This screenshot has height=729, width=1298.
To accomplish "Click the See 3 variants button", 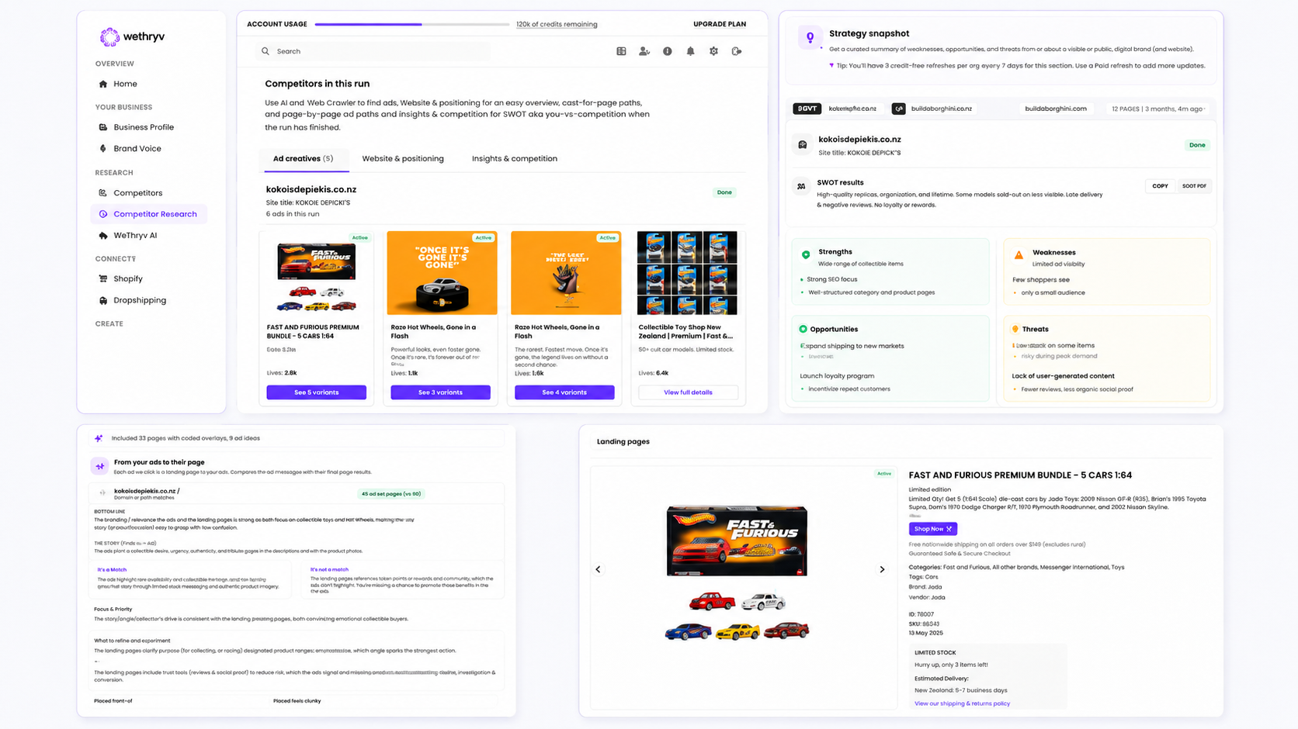I will point(440,392).
